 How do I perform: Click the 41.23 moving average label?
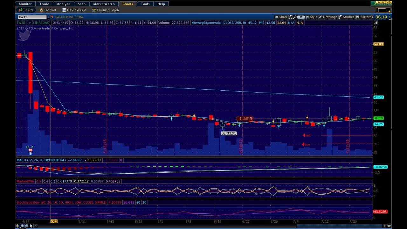point(378,97)
